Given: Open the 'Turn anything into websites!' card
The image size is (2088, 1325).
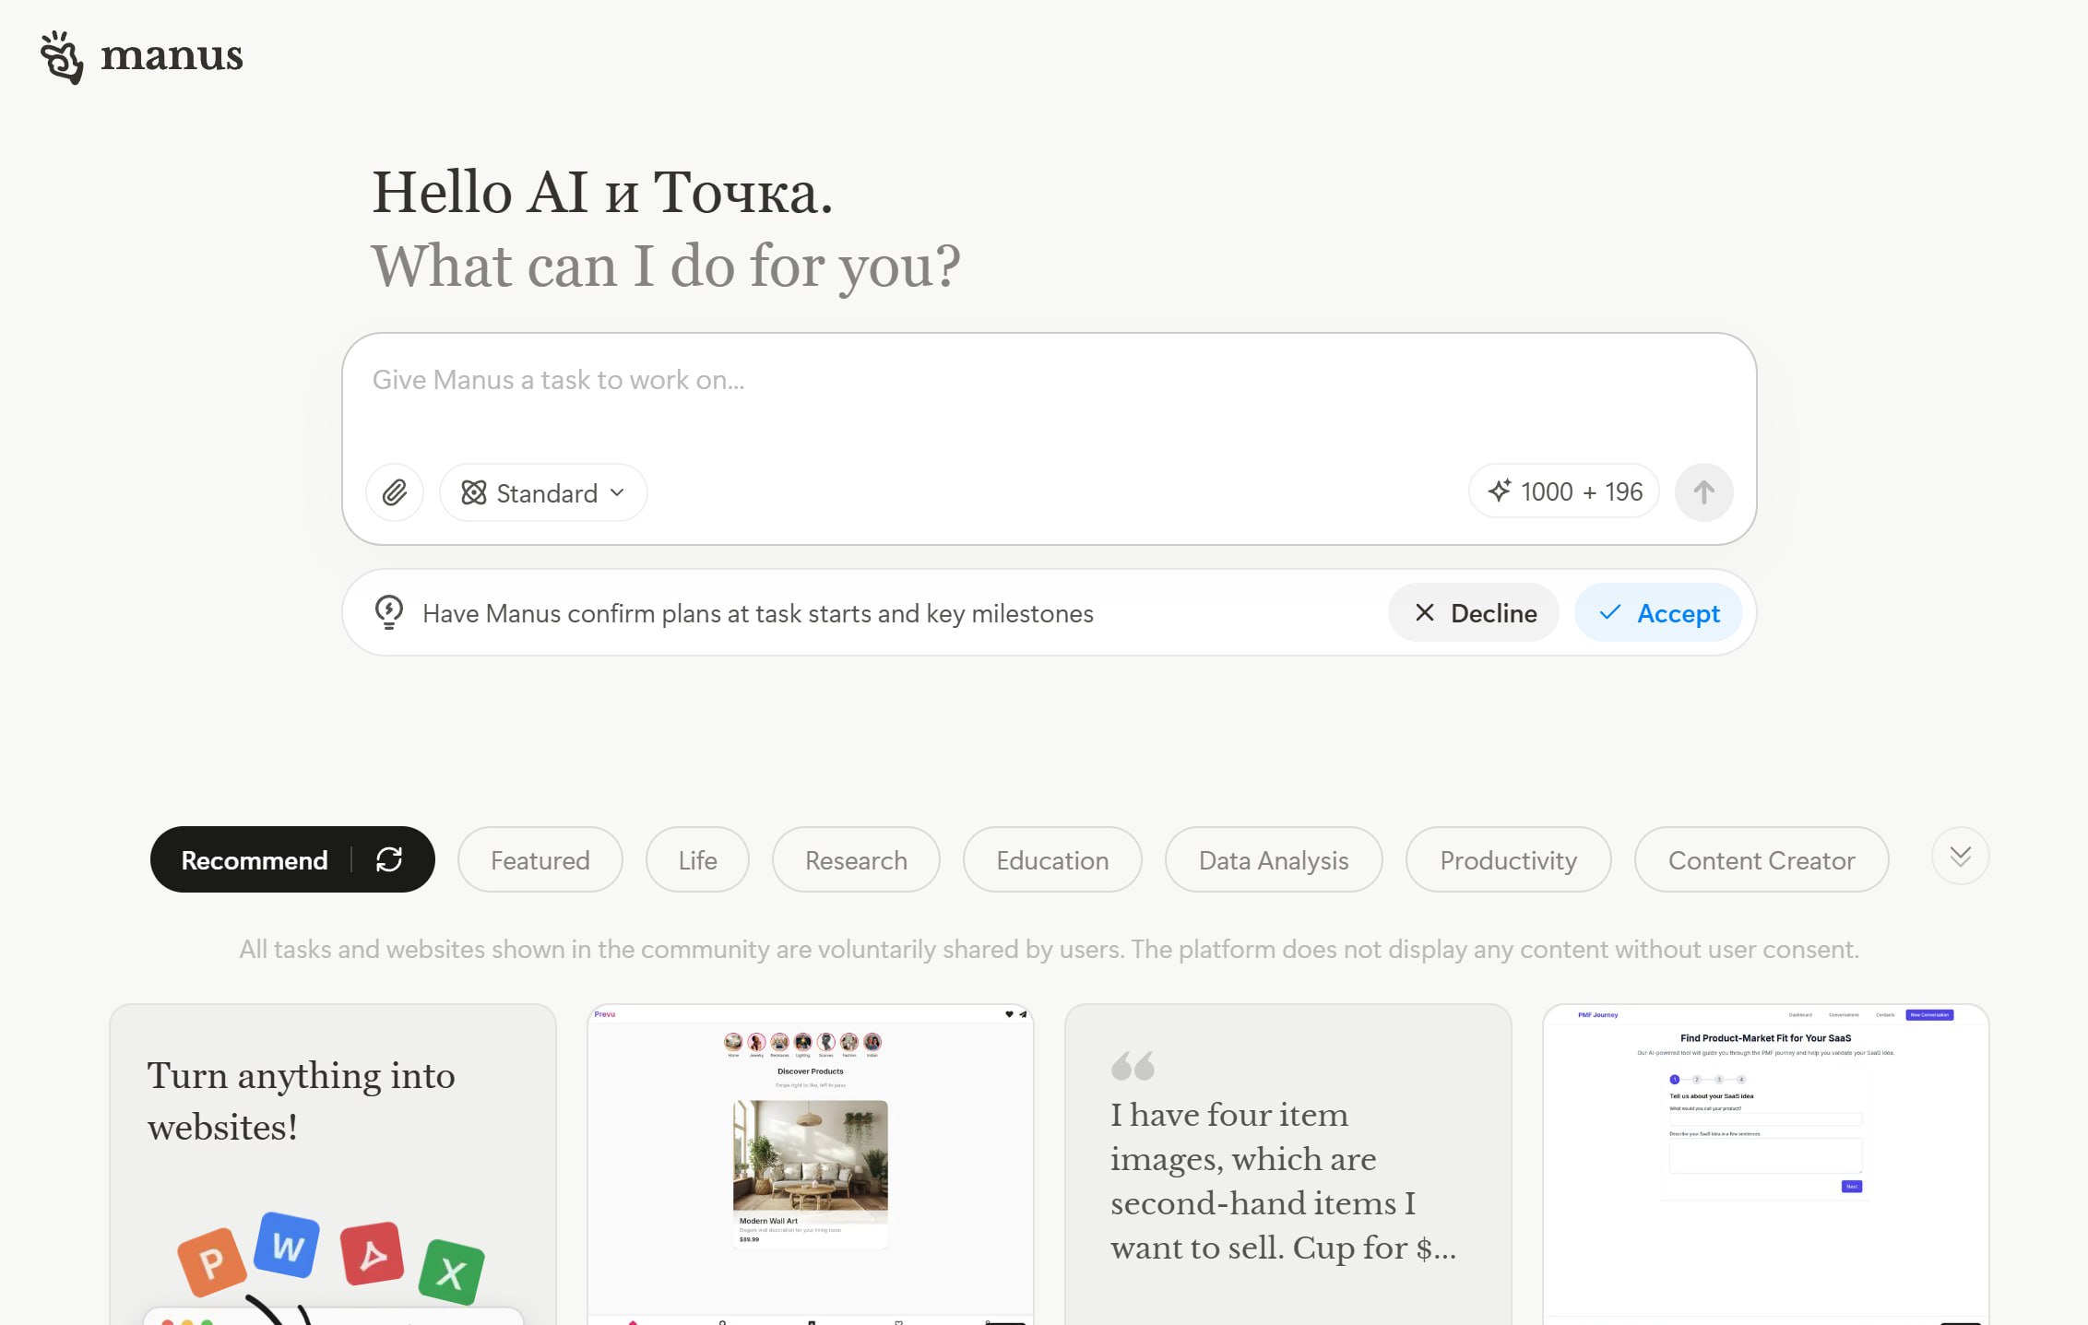Looking at the screenshot, I should 333,1165.
